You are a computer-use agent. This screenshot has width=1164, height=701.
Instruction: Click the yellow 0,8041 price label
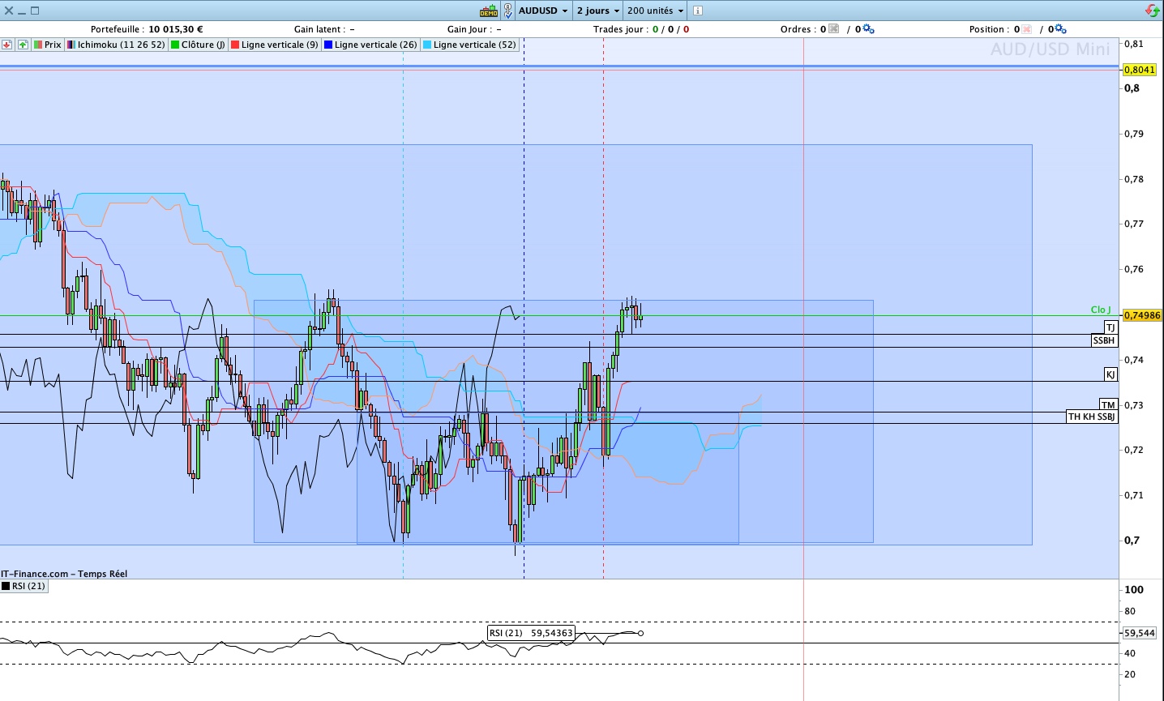(1139, 70)
